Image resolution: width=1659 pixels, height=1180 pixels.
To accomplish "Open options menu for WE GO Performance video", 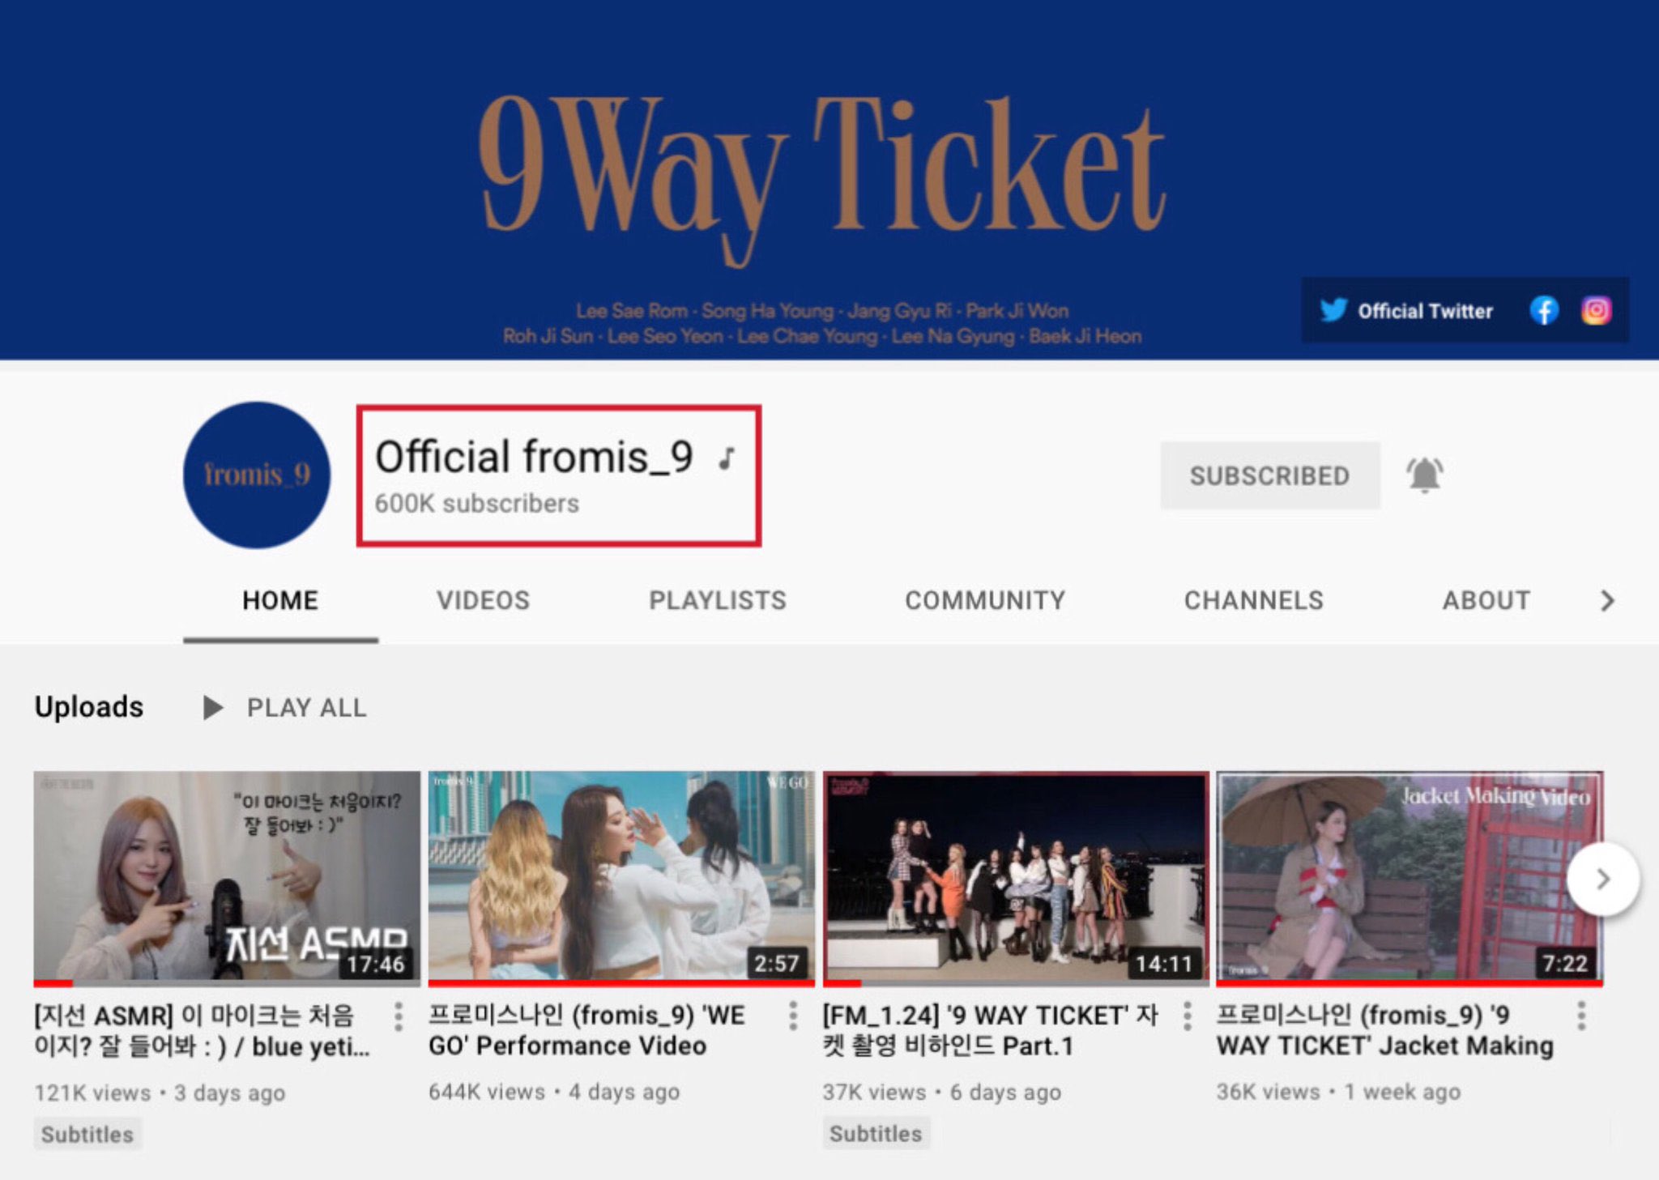I will click(x=793, y=1016).
